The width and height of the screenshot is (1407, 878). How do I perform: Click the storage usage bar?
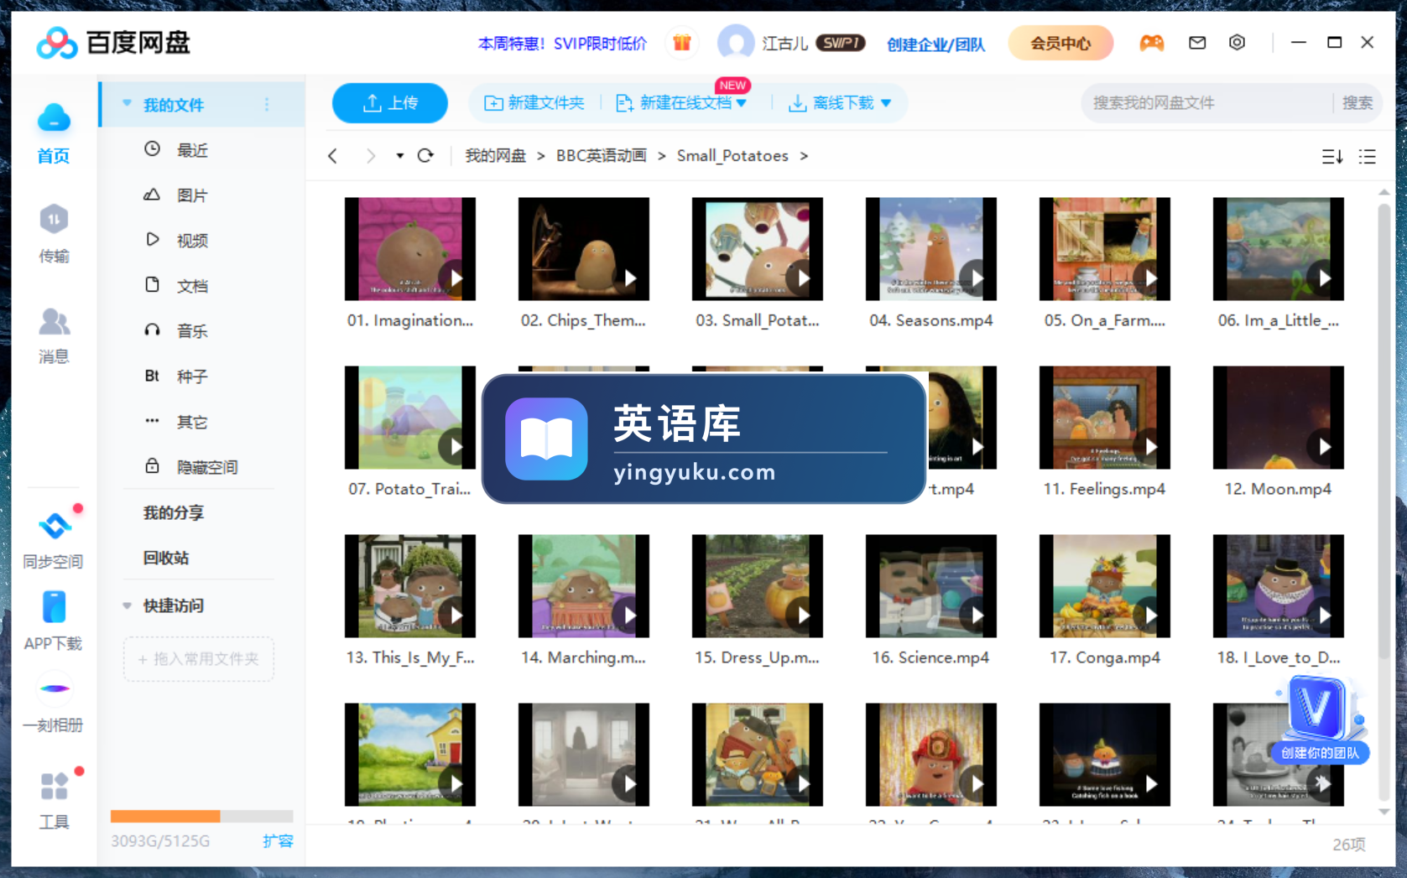pos(201,816)
